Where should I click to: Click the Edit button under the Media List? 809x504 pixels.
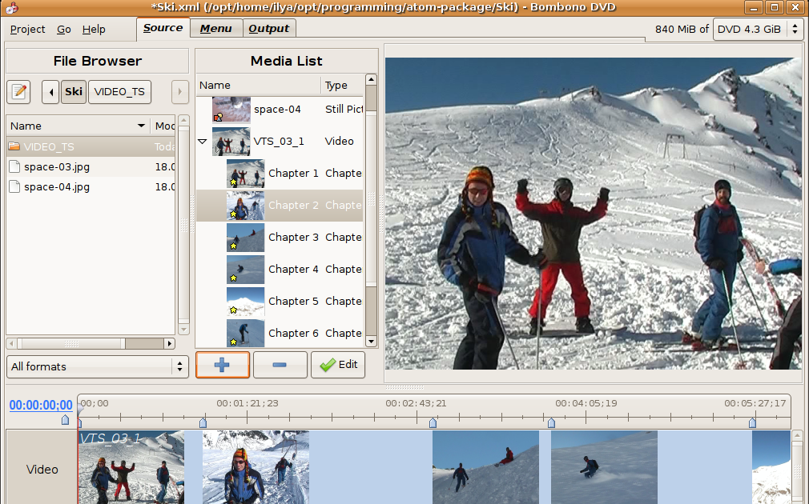click(x=338, y=365)
